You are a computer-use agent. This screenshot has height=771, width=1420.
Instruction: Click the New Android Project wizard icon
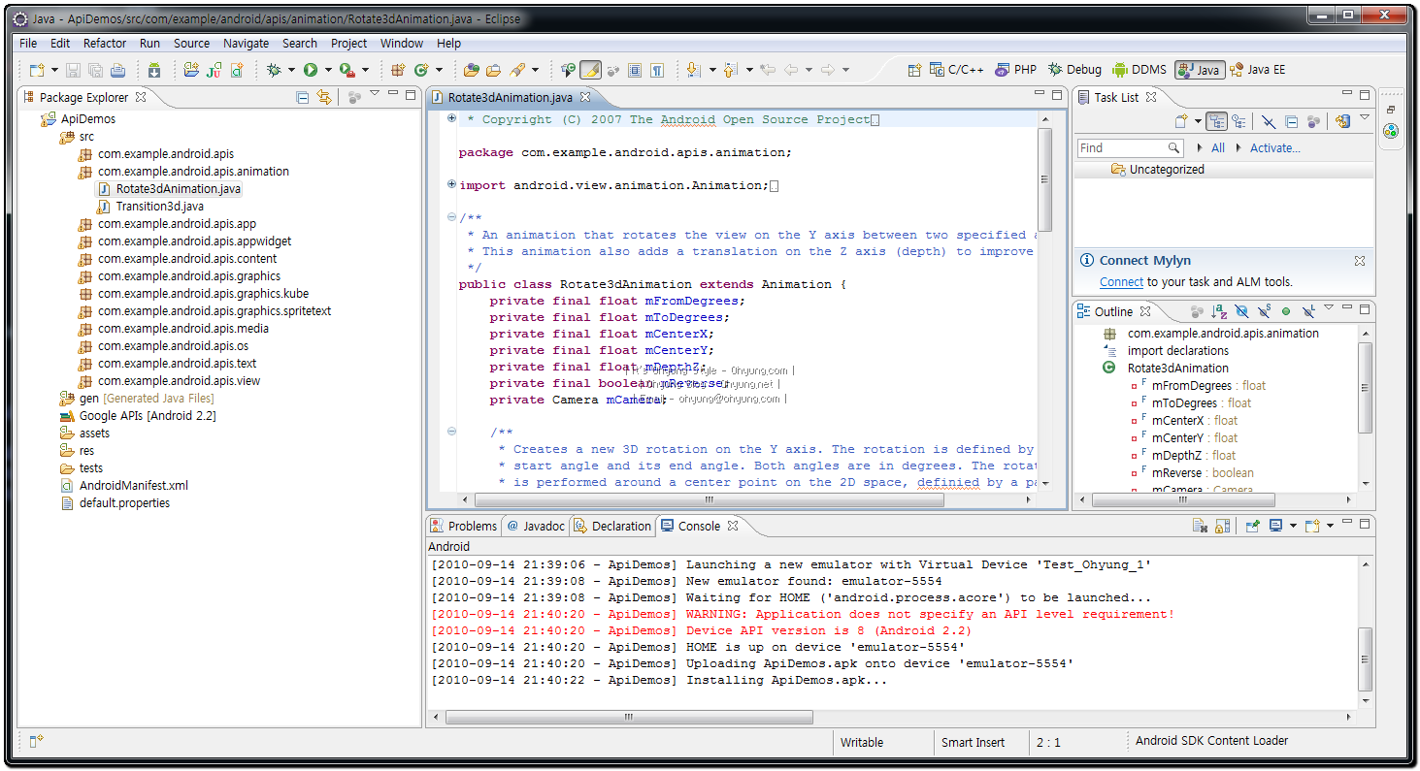191,70
